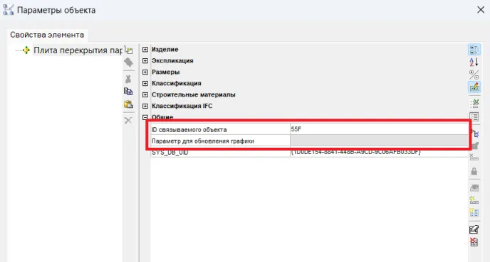The height and width of the screenshot is (262, 490).
Task: Click the lock icon in right toolbar
Action: pyautogui.click(x=474, y=171)
